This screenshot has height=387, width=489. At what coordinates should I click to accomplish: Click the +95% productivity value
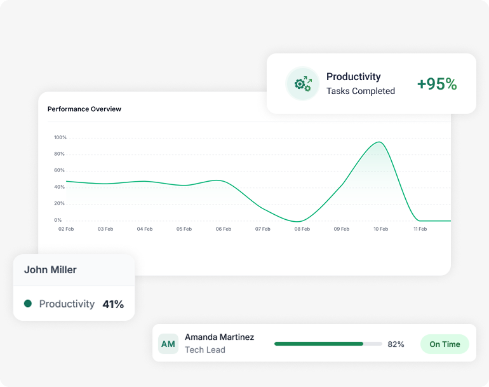(437, 84)
